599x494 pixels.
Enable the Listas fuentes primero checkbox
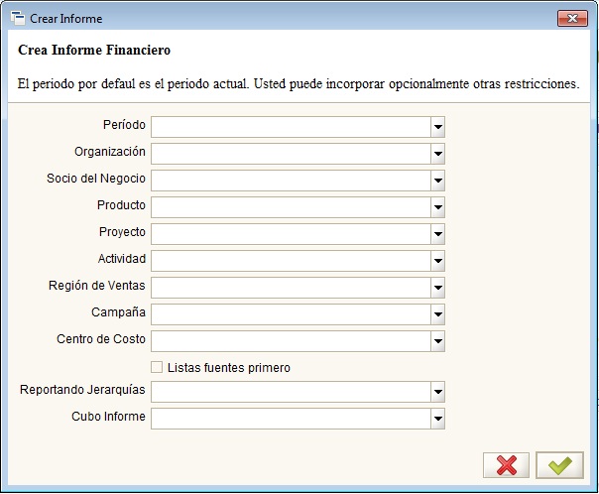[x=157, y=368]
